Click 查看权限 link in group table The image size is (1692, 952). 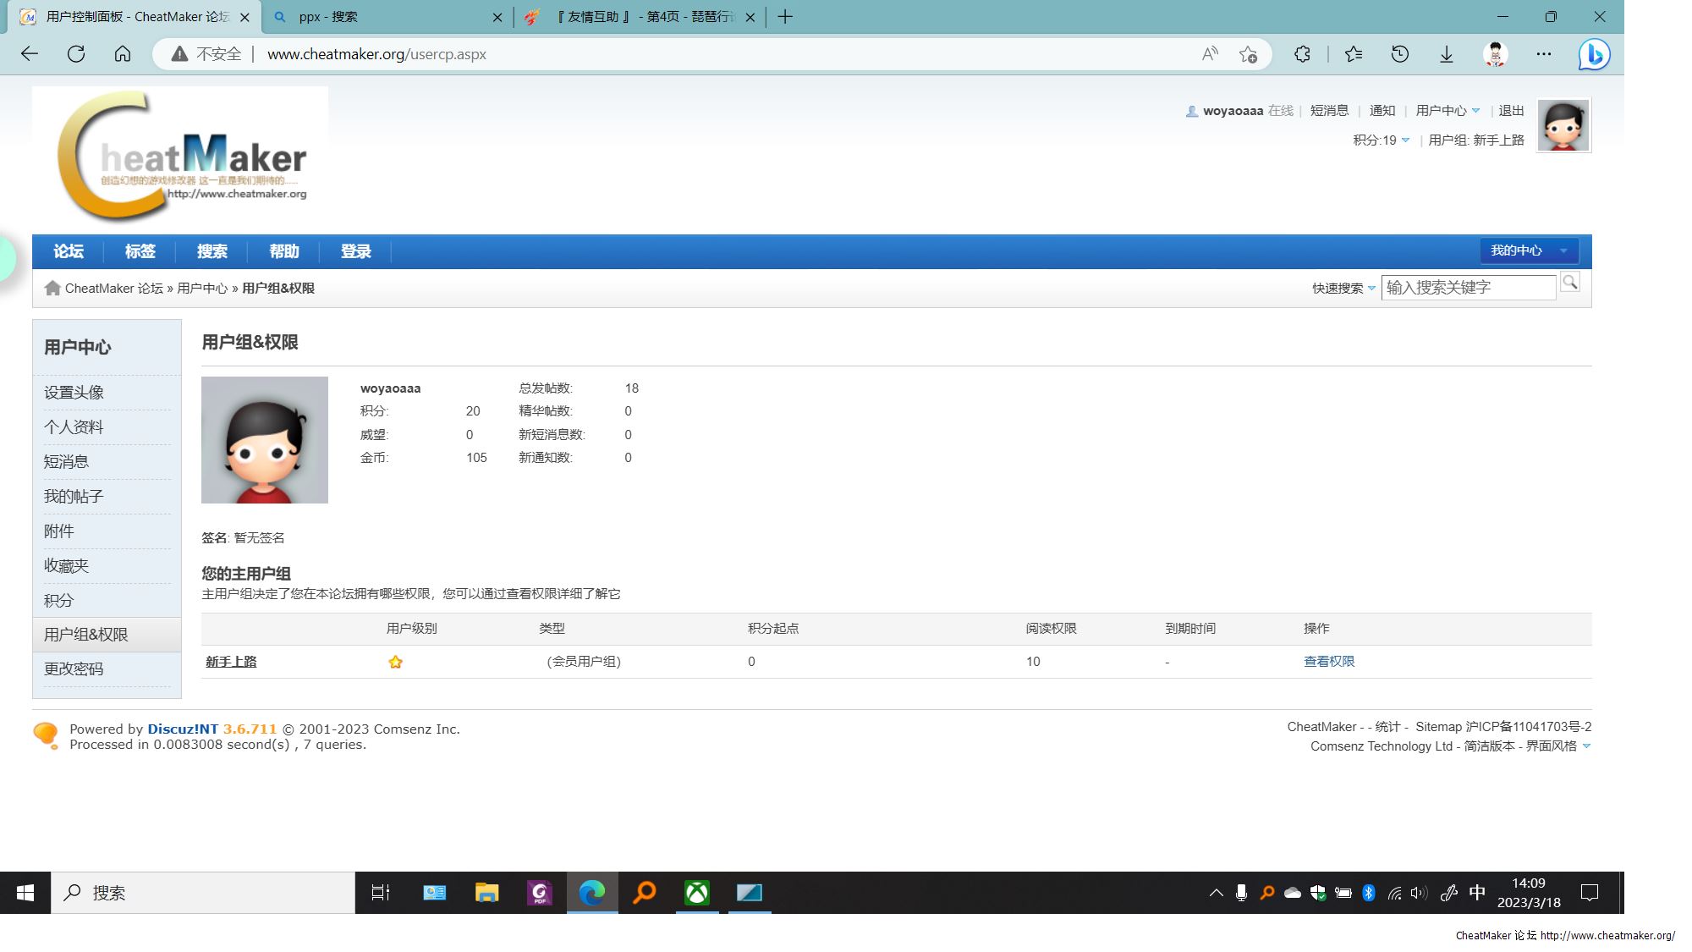[x=1329, y=662]
